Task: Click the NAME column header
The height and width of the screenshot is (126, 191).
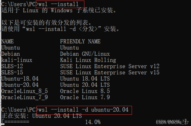Action: pyautogui.click(x=7, y=42)
